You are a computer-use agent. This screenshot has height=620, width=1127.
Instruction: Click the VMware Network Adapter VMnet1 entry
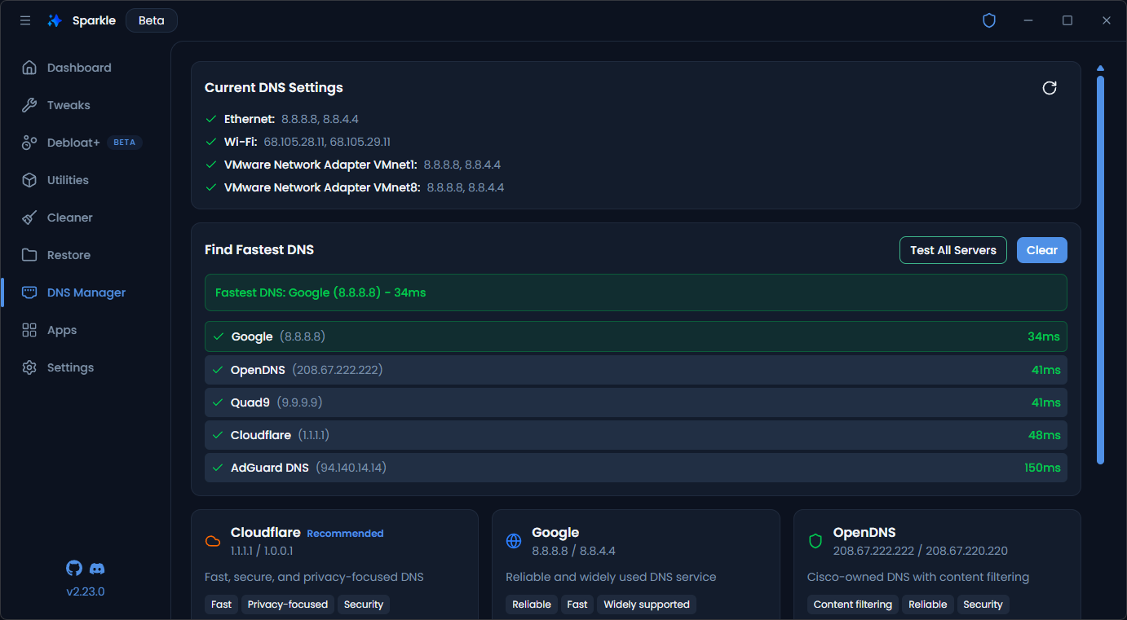coord(362,165)
